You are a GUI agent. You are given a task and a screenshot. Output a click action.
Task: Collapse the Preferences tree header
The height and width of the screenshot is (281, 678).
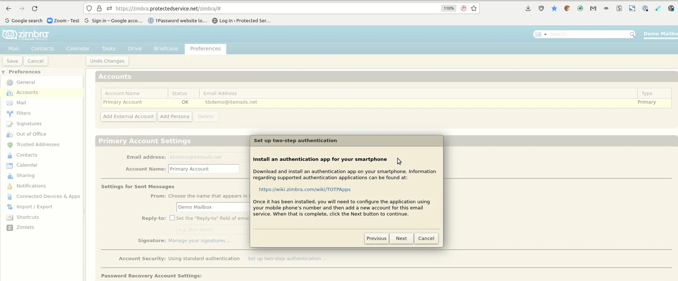tap(3, 72)
